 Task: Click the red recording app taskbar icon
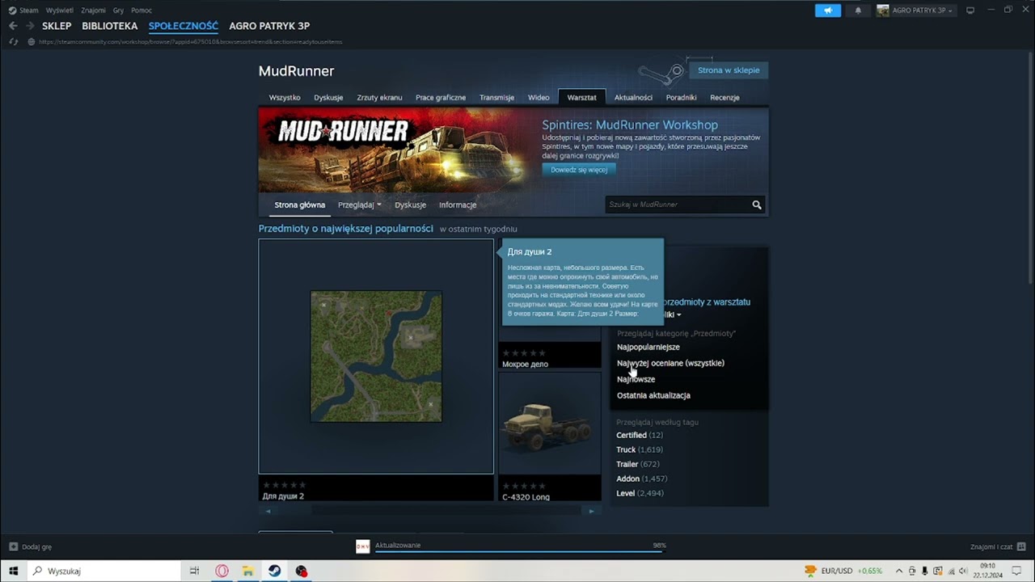click(x=302, y=571)
